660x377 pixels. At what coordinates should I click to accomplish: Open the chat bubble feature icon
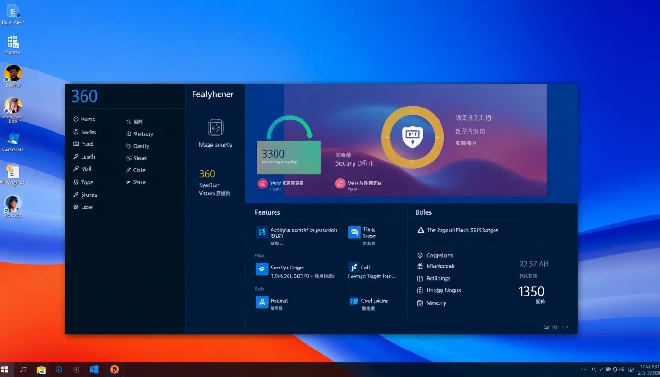[354, 232]
